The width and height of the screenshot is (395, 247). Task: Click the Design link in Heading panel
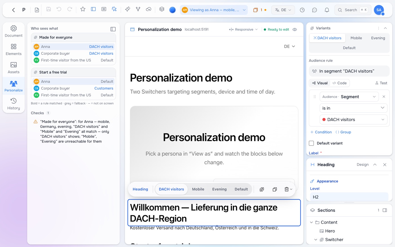363,165
